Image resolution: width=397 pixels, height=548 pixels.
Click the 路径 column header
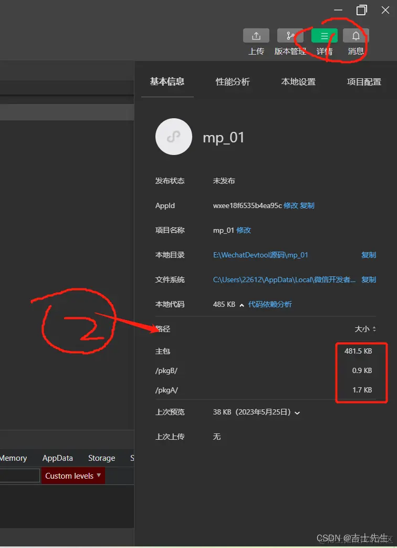pos(163,329)
